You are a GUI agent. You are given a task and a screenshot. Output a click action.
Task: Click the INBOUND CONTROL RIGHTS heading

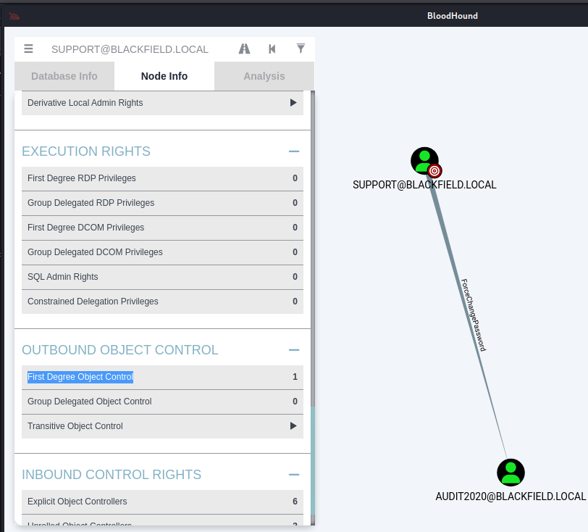pyautogui.click(x=112, y=475)
